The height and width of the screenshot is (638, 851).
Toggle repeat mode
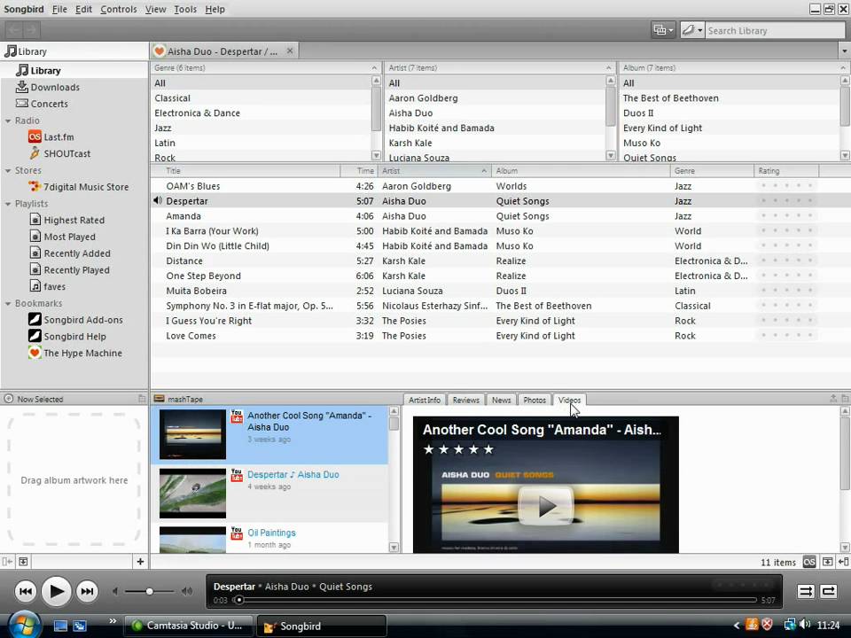point(828,591)
